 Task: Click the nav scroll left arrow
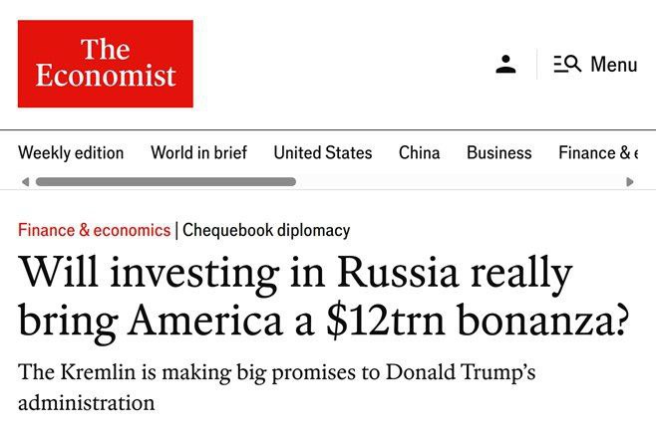coord(25,182)
